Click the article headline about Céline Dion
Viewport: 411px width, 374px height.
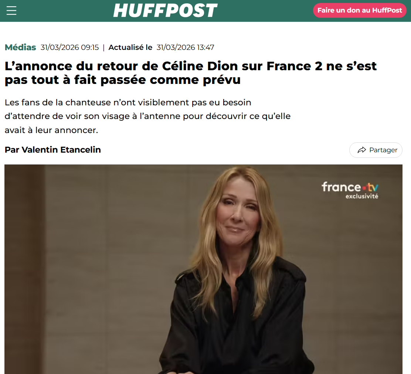191,73
